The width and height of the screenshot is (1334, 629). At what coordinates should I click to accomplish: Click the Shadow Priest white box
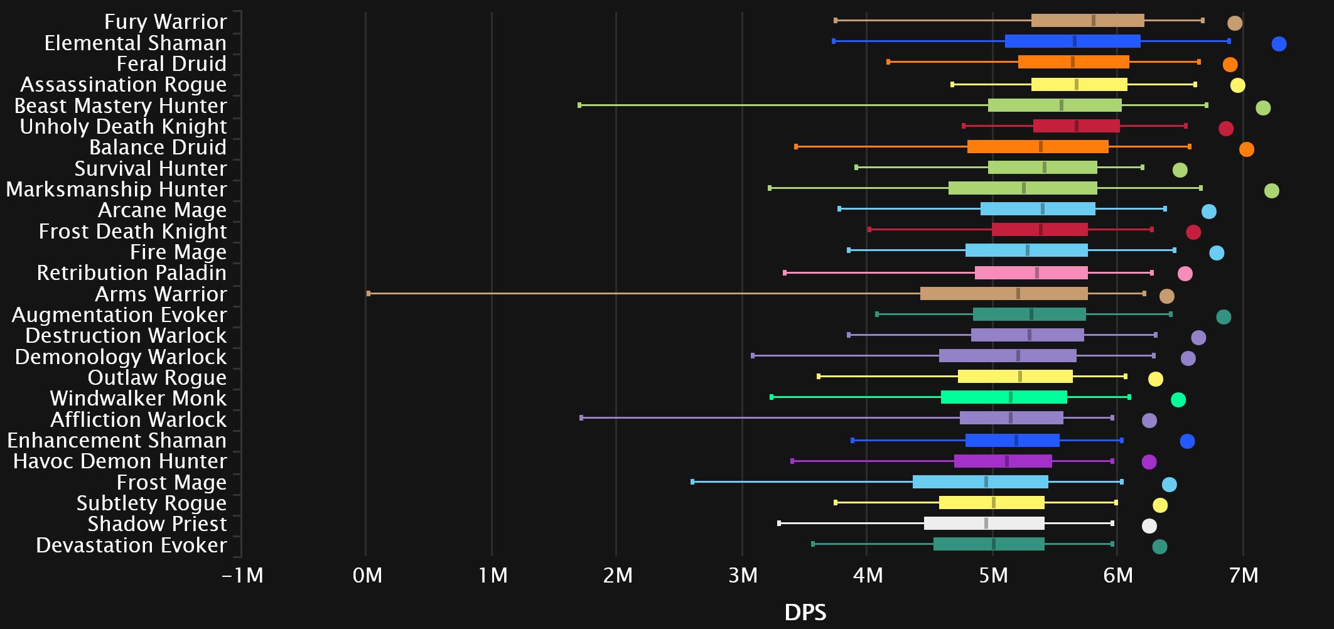tap(983, 524)
